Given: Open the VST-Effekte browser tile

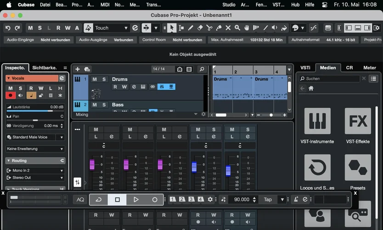Looking at the screenshot, I should coord(358,121).
